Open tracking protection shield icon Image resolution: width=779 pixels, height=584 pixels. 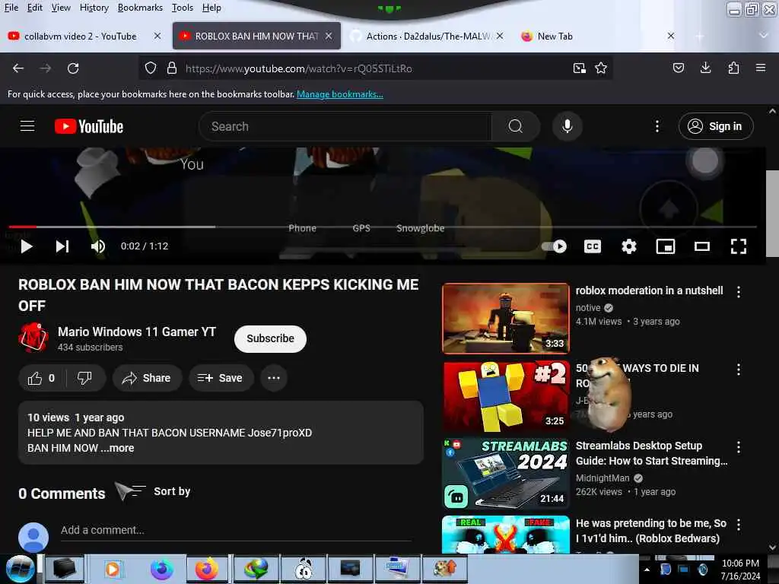pyautogui.click(x=151, y=68)
